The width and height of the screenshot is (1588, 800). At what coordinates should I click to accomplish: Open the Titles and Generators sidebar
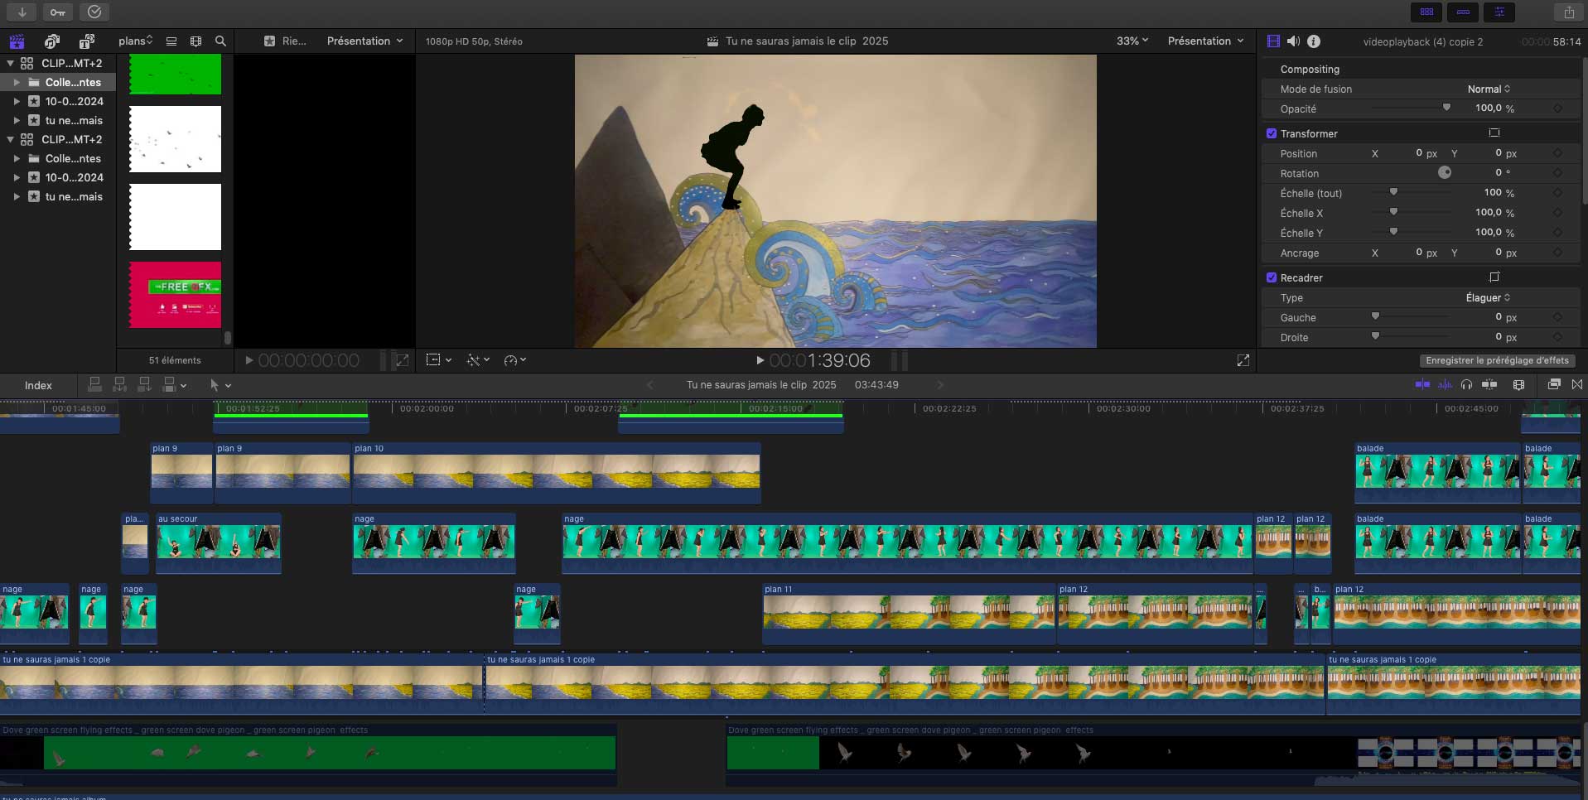click(86, 41)
